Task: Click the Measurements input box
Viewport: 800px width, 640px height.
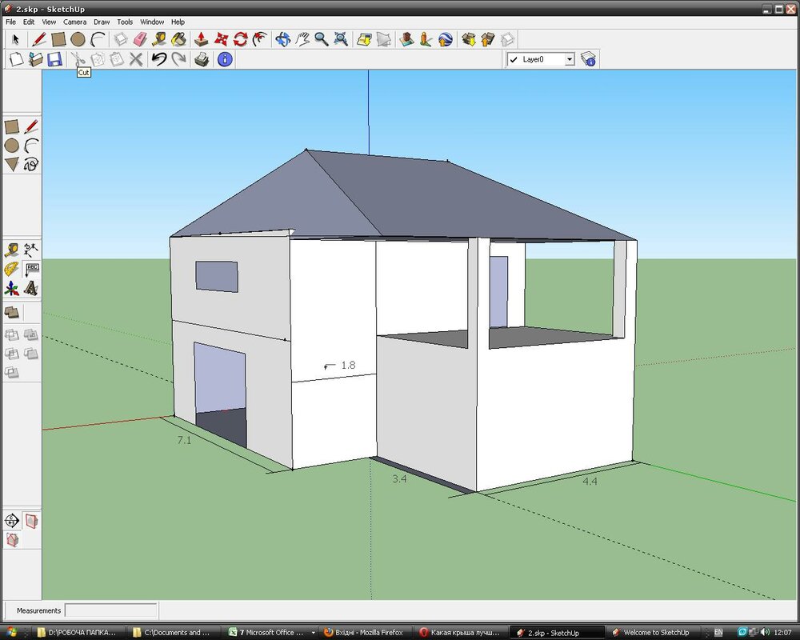Action: pyautogui.click(x=110, y=610)
